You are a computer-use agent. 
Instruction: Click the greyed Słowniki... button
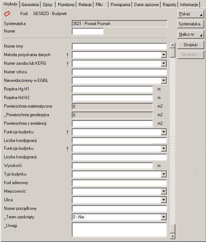point(191,55)
